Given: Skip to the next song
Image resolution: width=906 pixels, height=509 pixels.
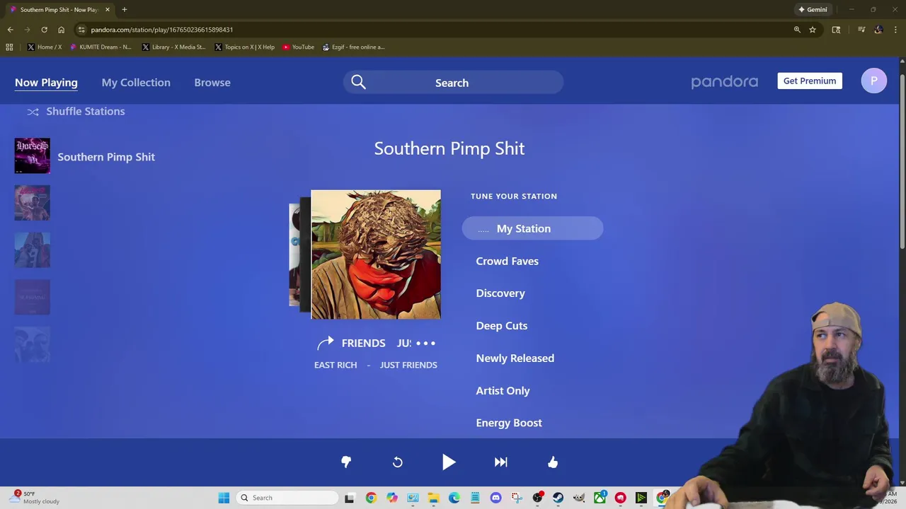Looking at the screenshot, I should click(500, 462).
